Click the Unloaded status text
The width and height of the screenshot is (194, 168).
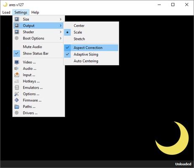183,164
